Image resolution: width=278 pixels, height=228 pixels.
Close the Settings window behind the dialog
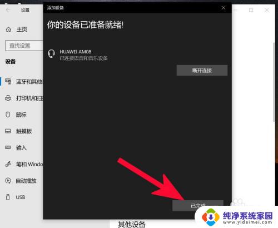[x=267, y=10]
